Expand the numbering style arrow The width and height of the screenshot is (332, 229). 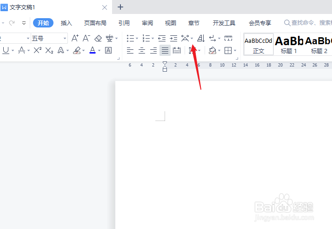pos(153,38)
